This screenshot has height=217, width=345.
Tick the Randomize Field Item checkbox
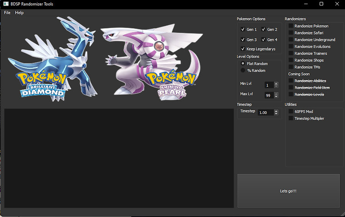coord(291,87)
